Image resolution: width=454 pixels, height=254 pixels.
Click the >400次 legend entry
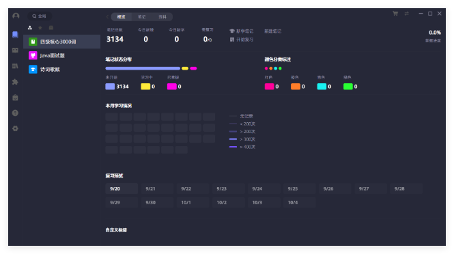[x=242, y=147]
